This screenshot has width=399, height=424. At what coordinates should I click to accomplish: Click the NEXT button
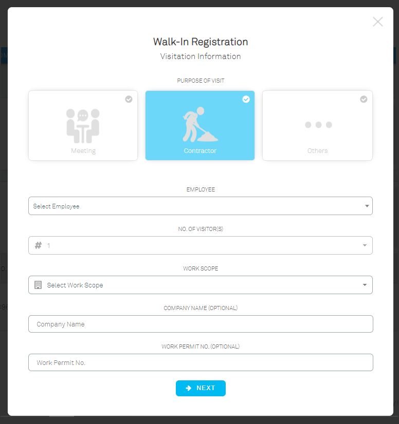pos(201,388)
